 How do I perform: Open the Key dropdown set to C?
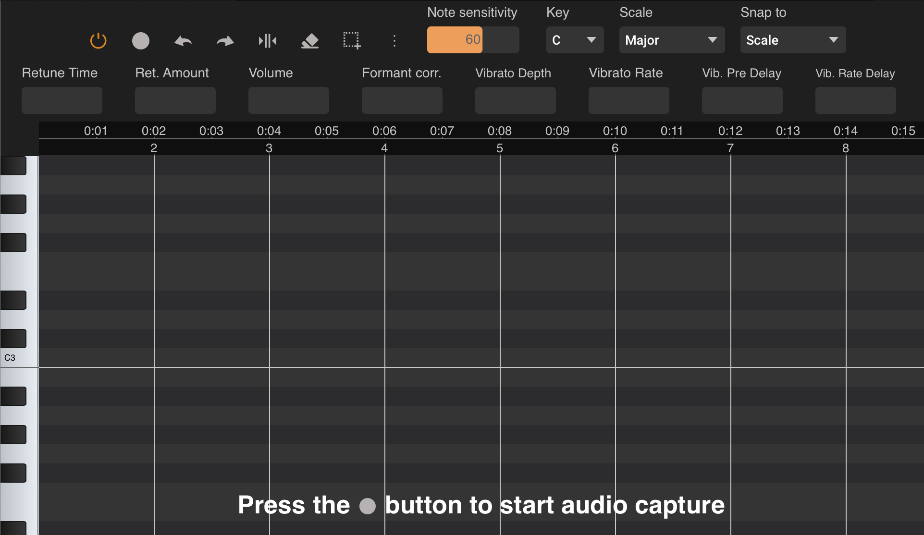(575, 40)
